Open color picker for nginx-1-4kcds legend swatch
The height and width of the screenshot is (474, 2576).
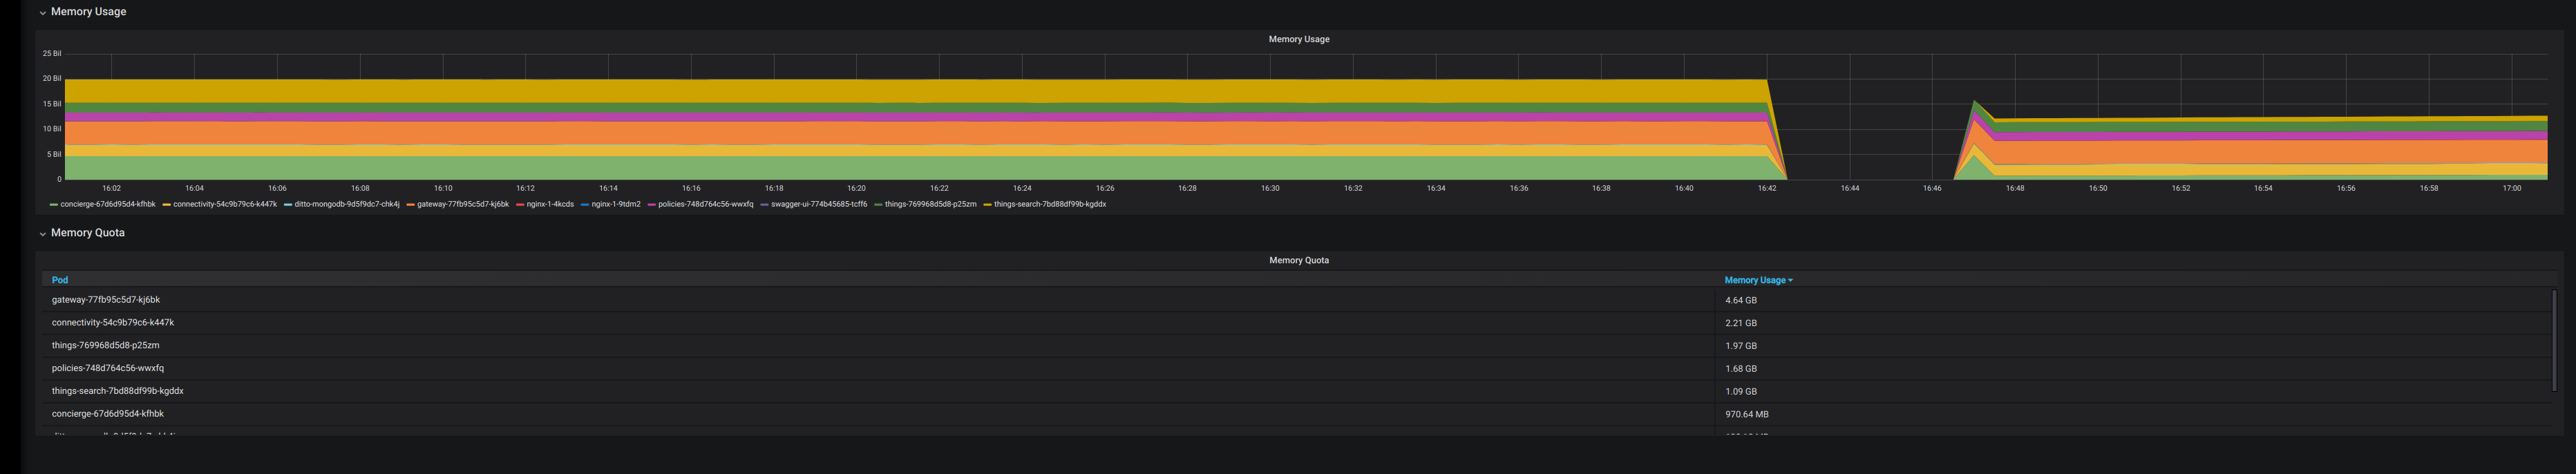(x=520, y=205)
